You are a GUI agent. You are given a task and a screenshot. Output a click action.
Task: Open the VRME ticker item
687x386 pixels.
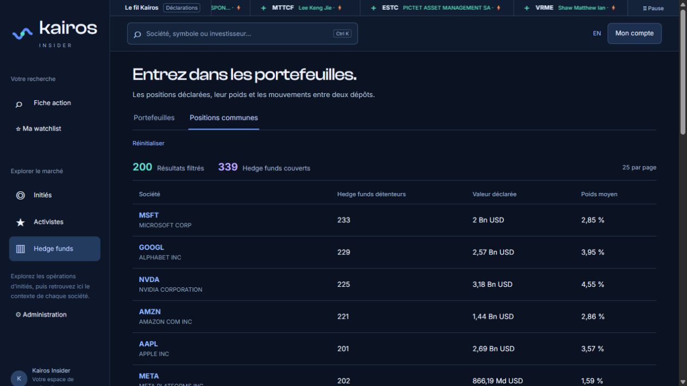570,8
